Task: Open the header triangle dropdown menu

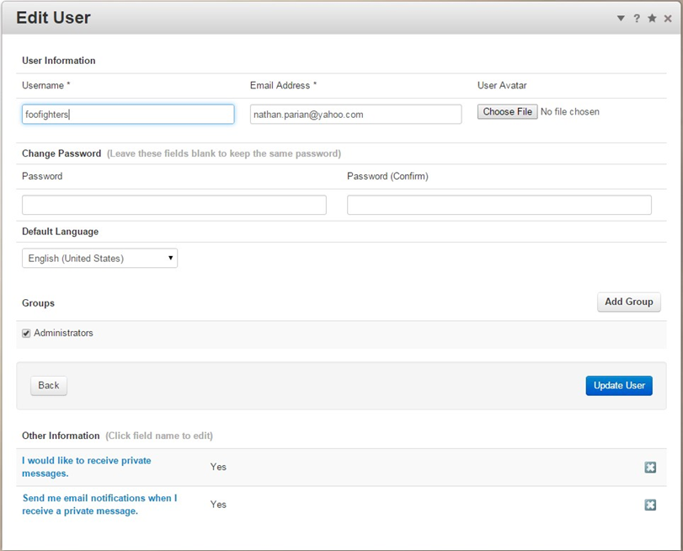Action: (621, 19)
